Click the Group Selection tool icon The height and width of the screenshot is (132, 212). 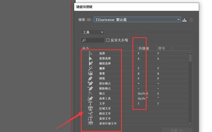[x=91, y=63]
